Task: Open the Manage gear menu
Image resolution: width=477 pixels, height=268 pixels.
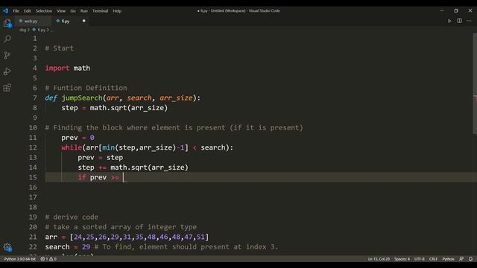Action: [x=7, y=247]
